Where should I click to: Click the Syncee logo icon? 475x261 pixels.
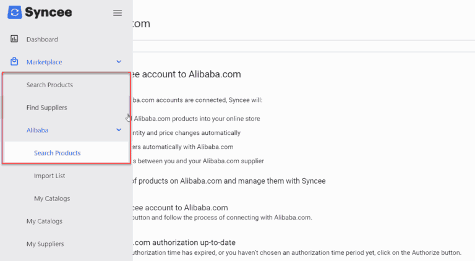[15, 12]
